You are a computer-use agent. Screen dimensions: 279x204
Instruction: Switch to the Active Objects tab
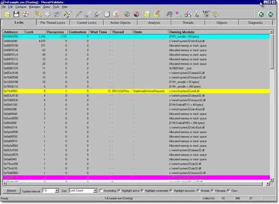click(120, 23)
